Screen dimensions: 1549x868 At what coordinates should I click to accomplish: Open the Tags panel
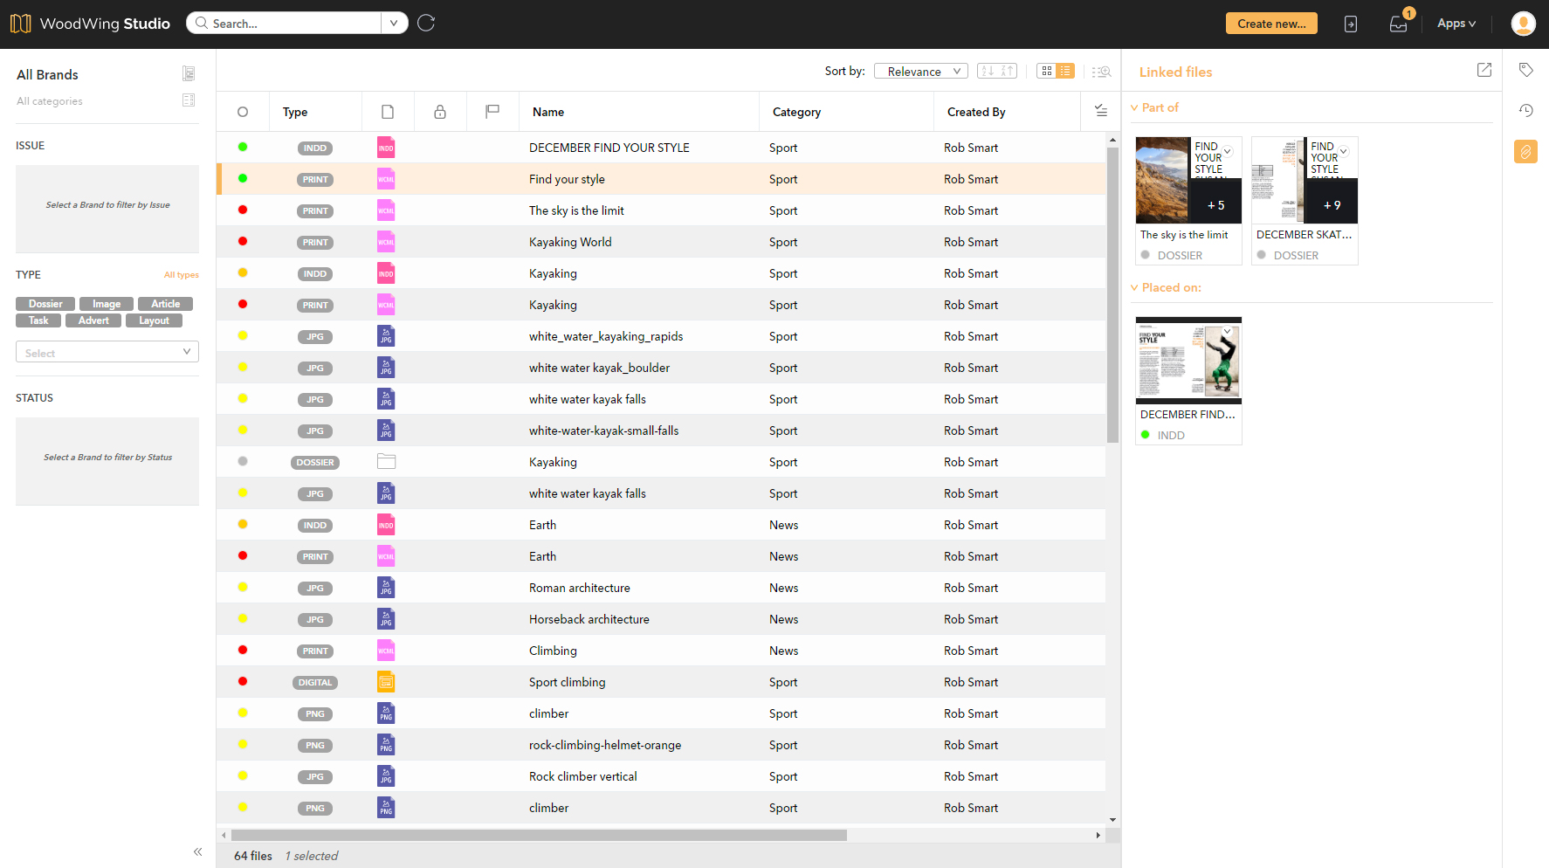tap(1525, 69)
